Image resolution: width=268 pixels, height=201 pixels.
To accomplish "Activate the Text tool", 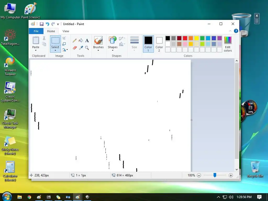I will click(87, 41).
